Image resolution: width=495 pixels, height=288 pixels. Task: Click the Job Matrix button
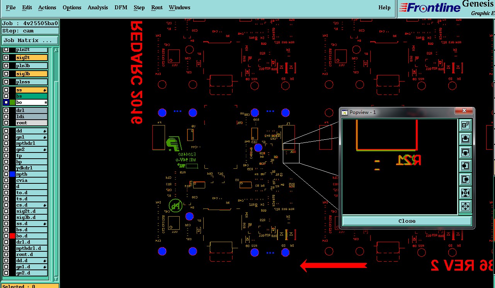30,40
